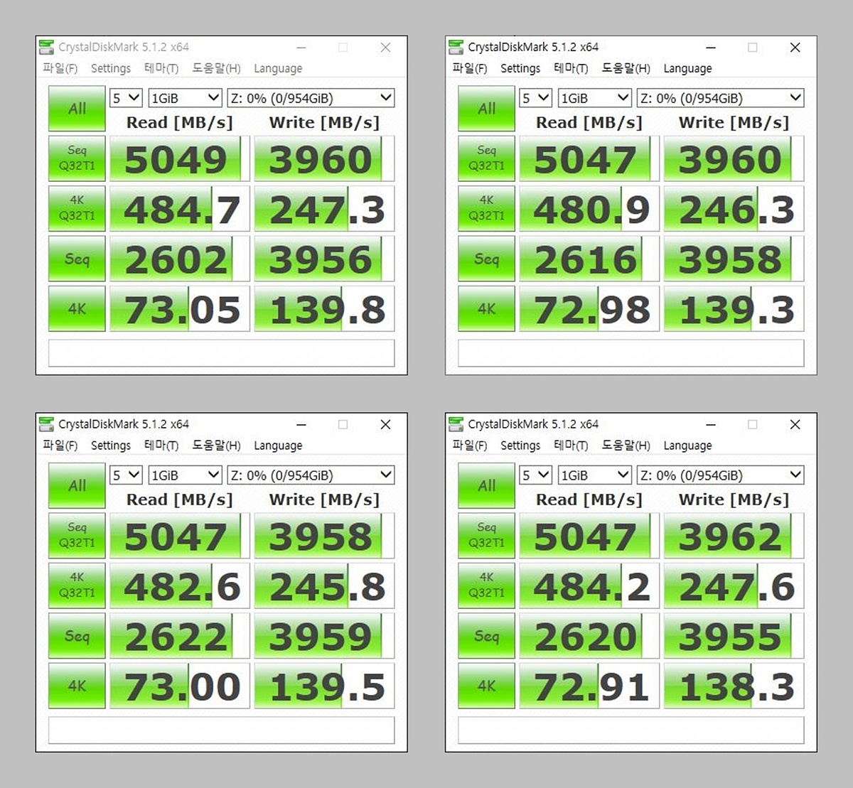Open Language menu in bottom-left window

pyautogui.click(x=278, y=446)
